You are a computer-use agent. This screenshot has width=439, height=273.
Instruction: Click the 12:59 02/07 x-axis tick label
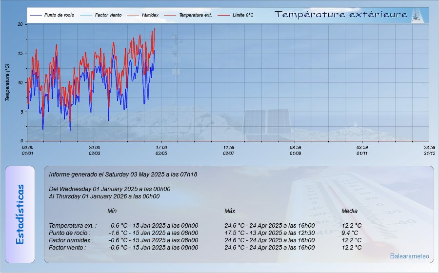[228, 151]
